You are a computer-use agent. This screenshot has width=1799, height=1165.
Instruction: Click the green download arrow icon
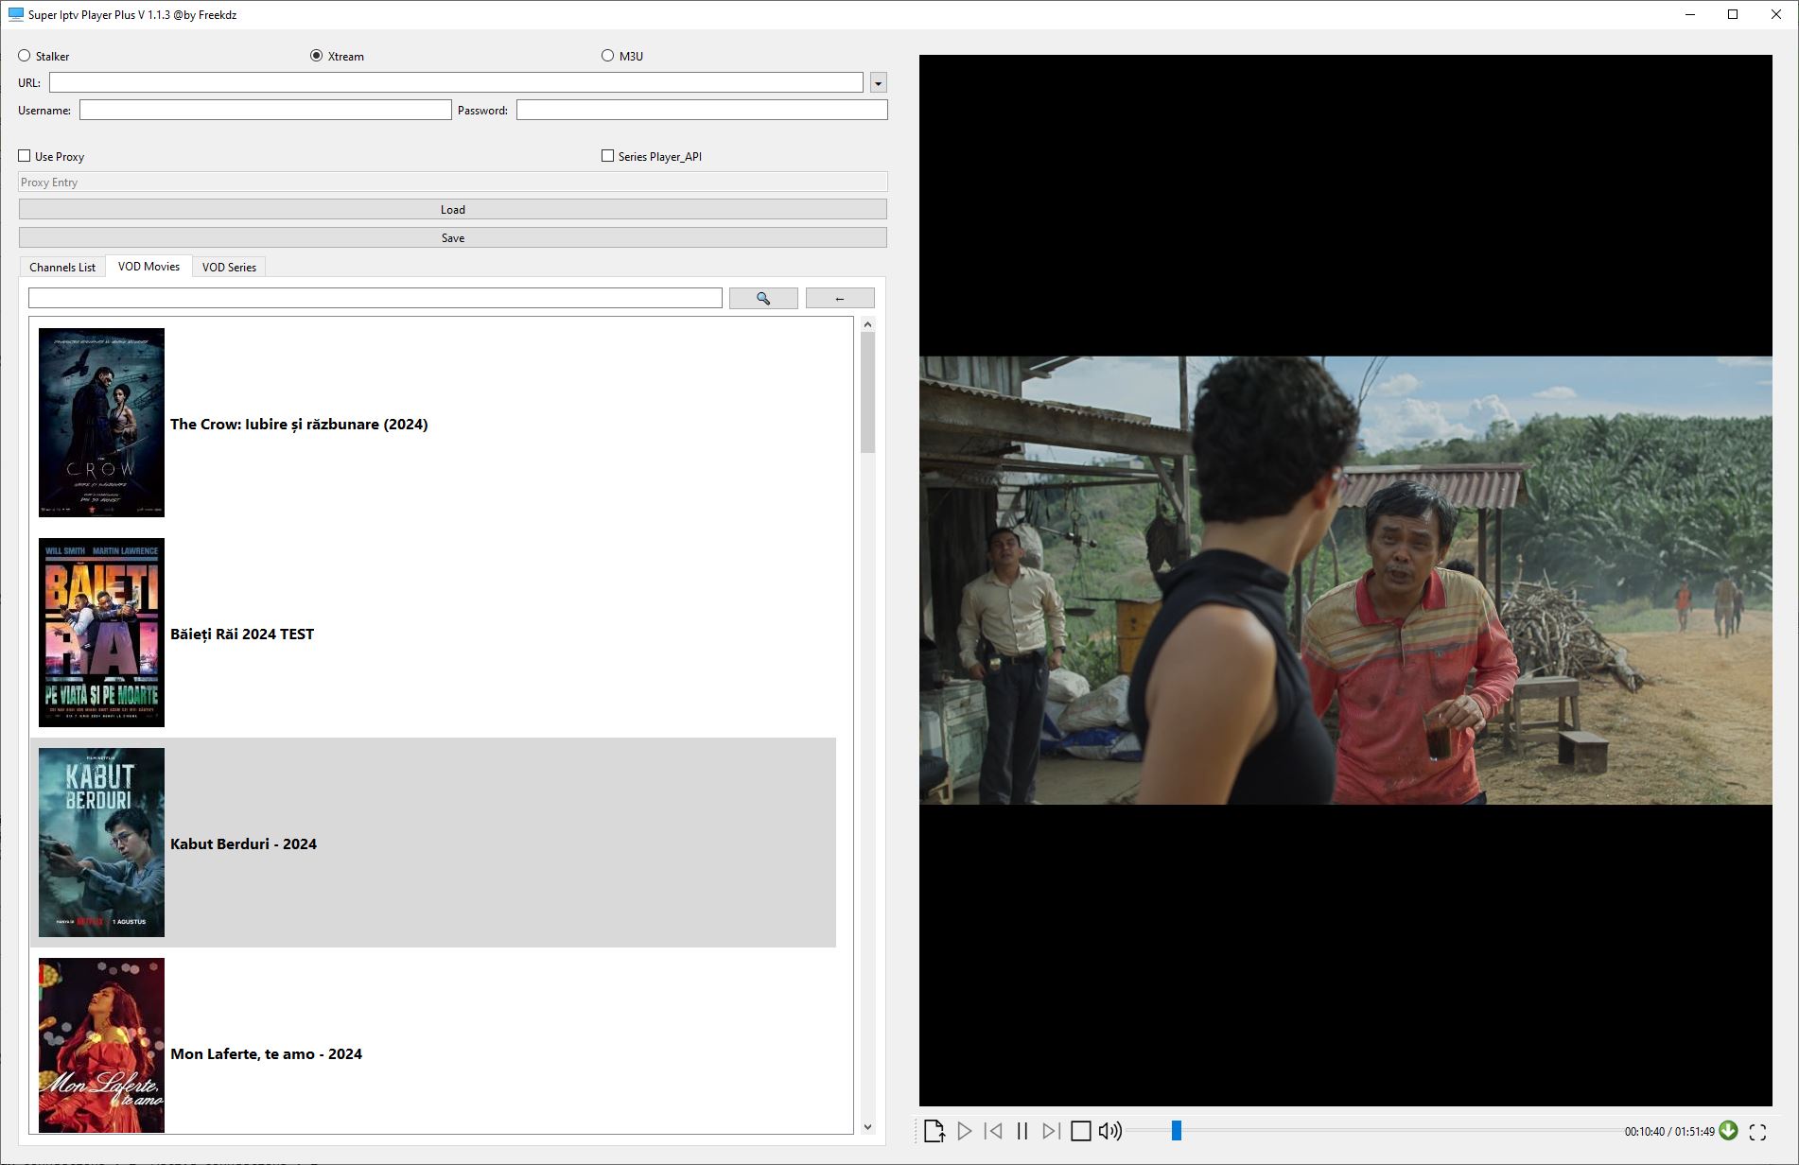coord(1729,1130)
